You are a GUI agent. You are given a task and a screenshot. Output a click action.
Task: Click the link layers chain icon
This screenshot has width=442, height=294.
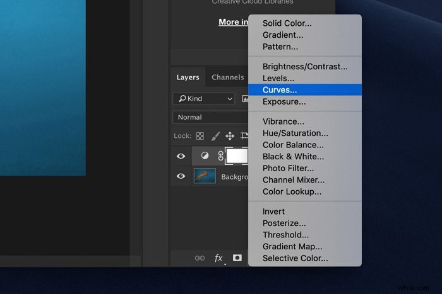(x=200, y=258)
